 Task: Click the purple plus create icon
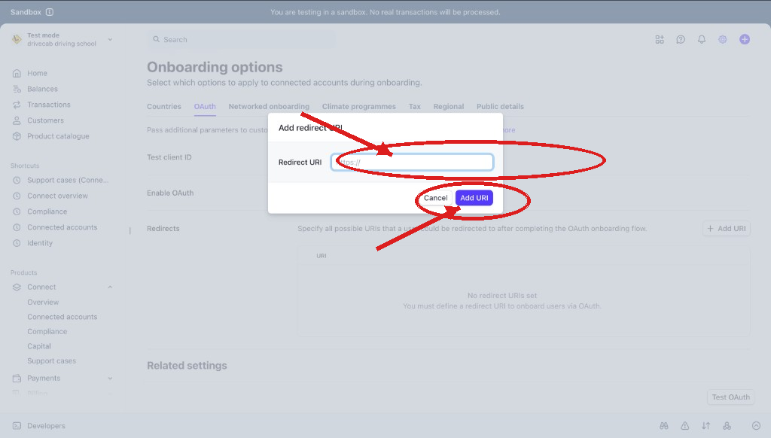tap(745, 39)
